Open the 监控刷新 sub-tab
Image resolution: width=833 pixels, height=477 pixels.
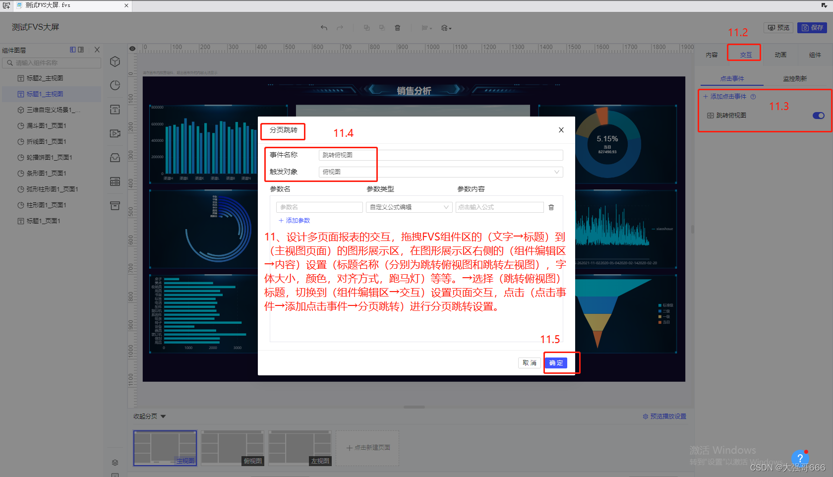click(x=795, y=79)
